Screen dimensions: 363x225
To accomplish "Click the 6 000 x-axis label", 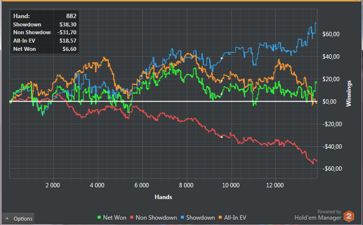I will [x=142, y=185].
